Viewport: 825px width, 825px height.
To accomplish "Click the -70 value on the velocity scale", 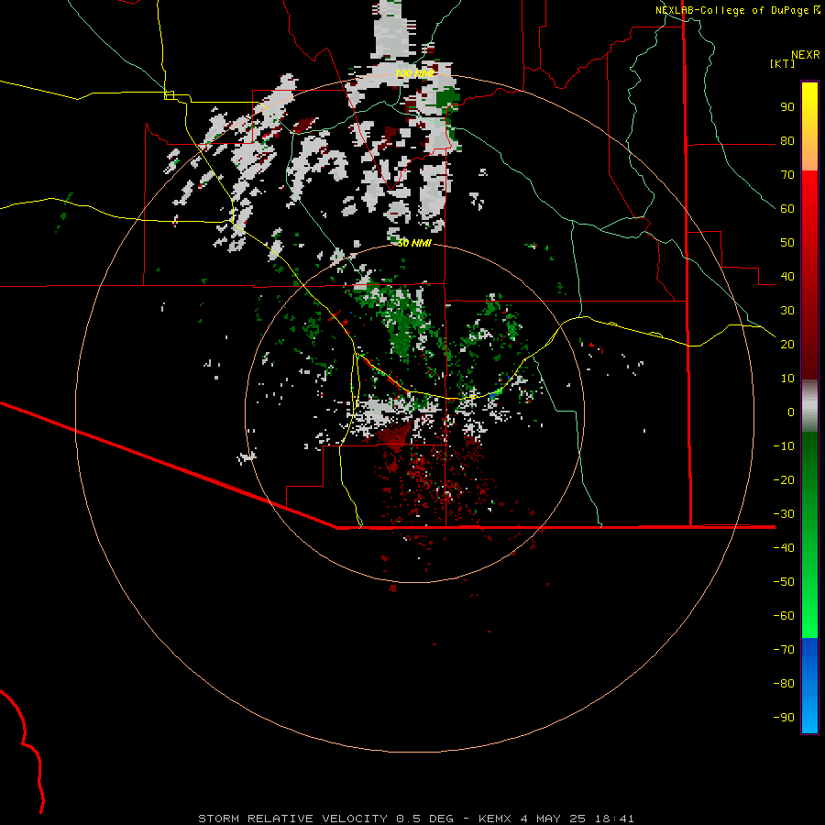I will (x=784, y=649).
